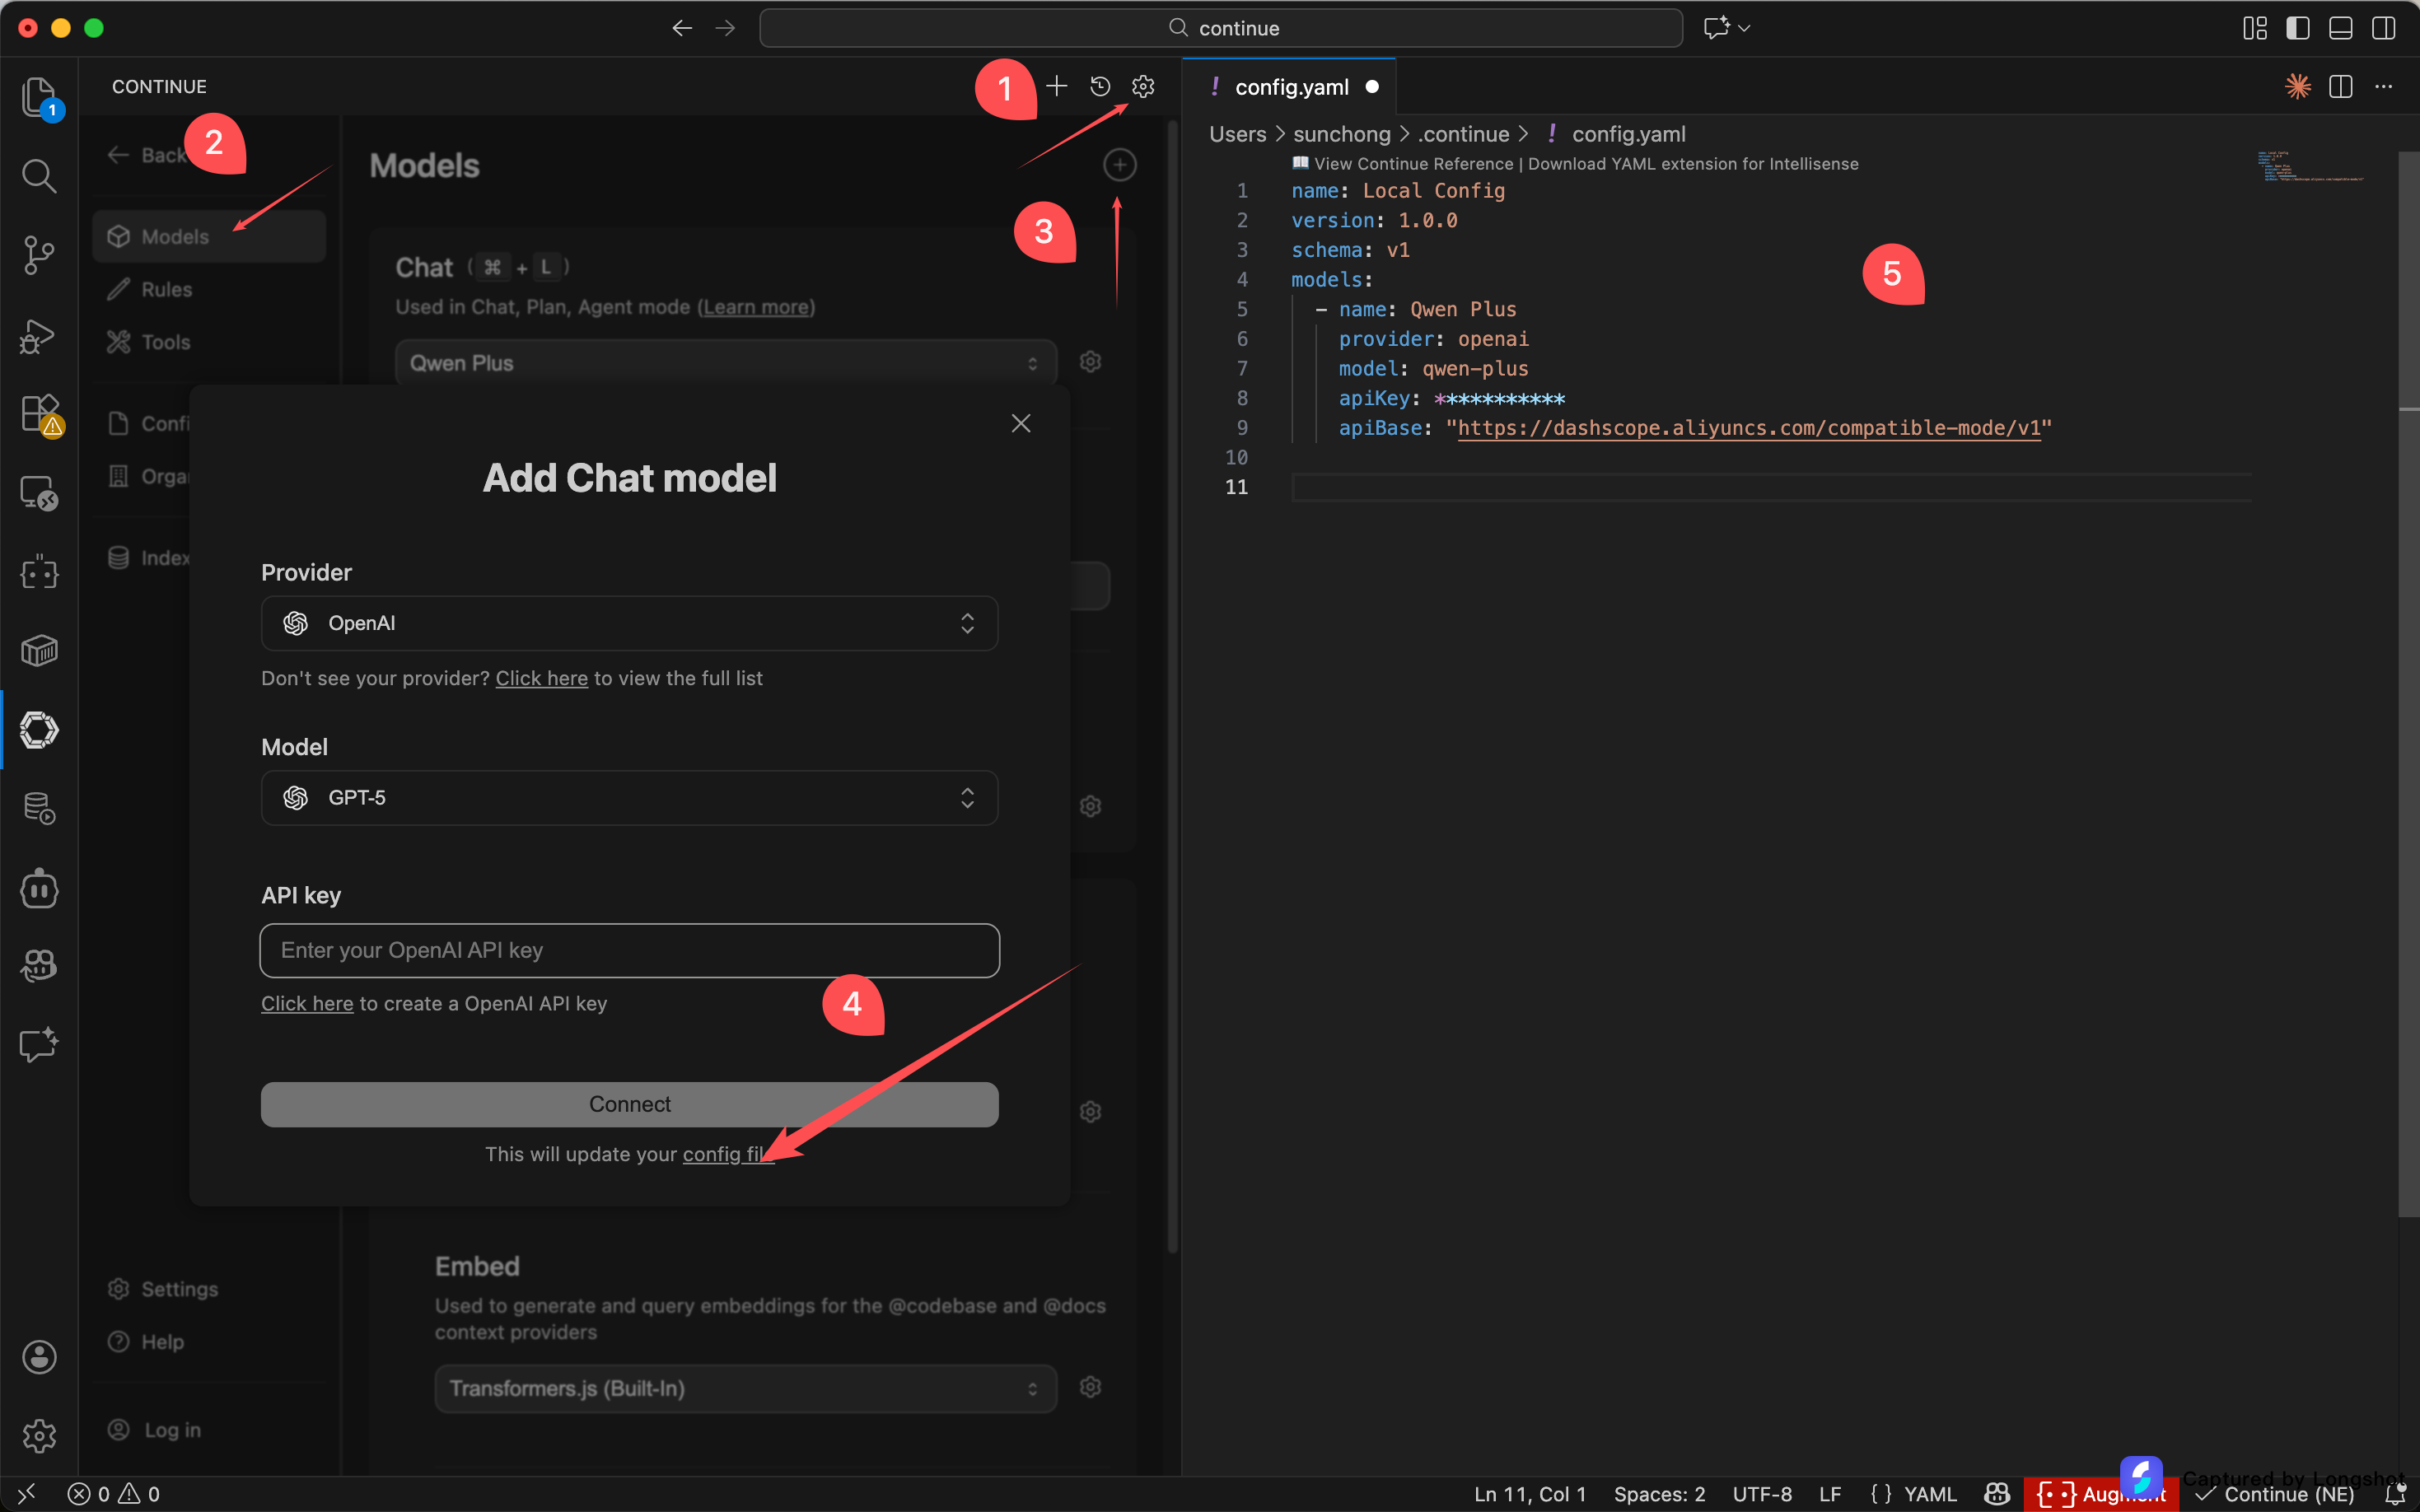The height and width of the screenshot is (1512, 2420).
Task: Click the Continue history icon
Action: coord(1100,87)
